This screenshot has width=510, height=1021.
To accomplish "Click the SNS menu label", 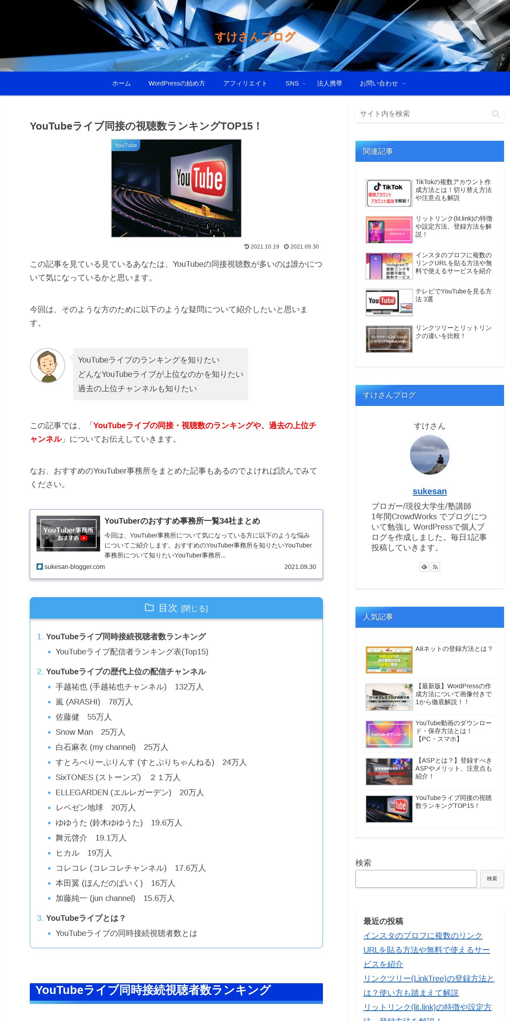I will coord(292,83).
